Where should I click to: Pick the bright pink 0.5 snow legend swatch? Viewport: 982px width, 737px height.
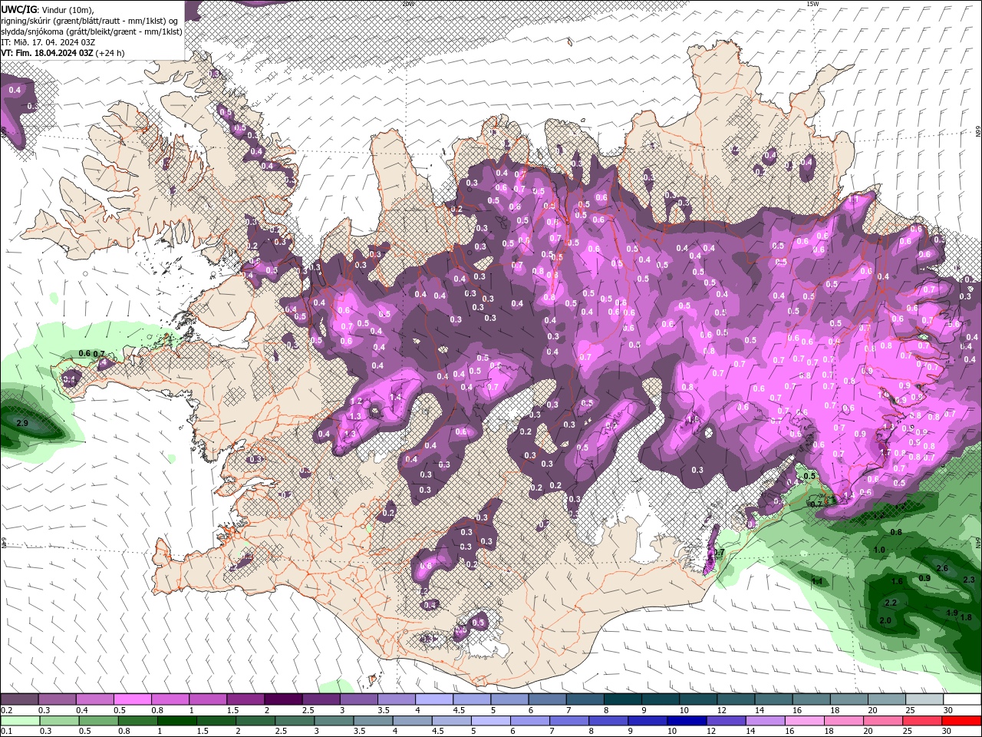132,699
